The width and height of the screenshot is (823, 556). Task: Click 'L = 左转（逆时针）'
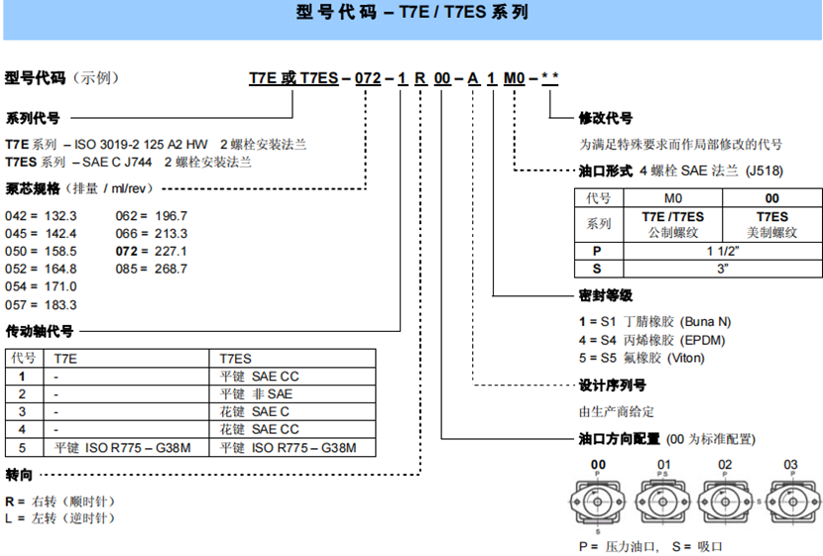[59, 518]
